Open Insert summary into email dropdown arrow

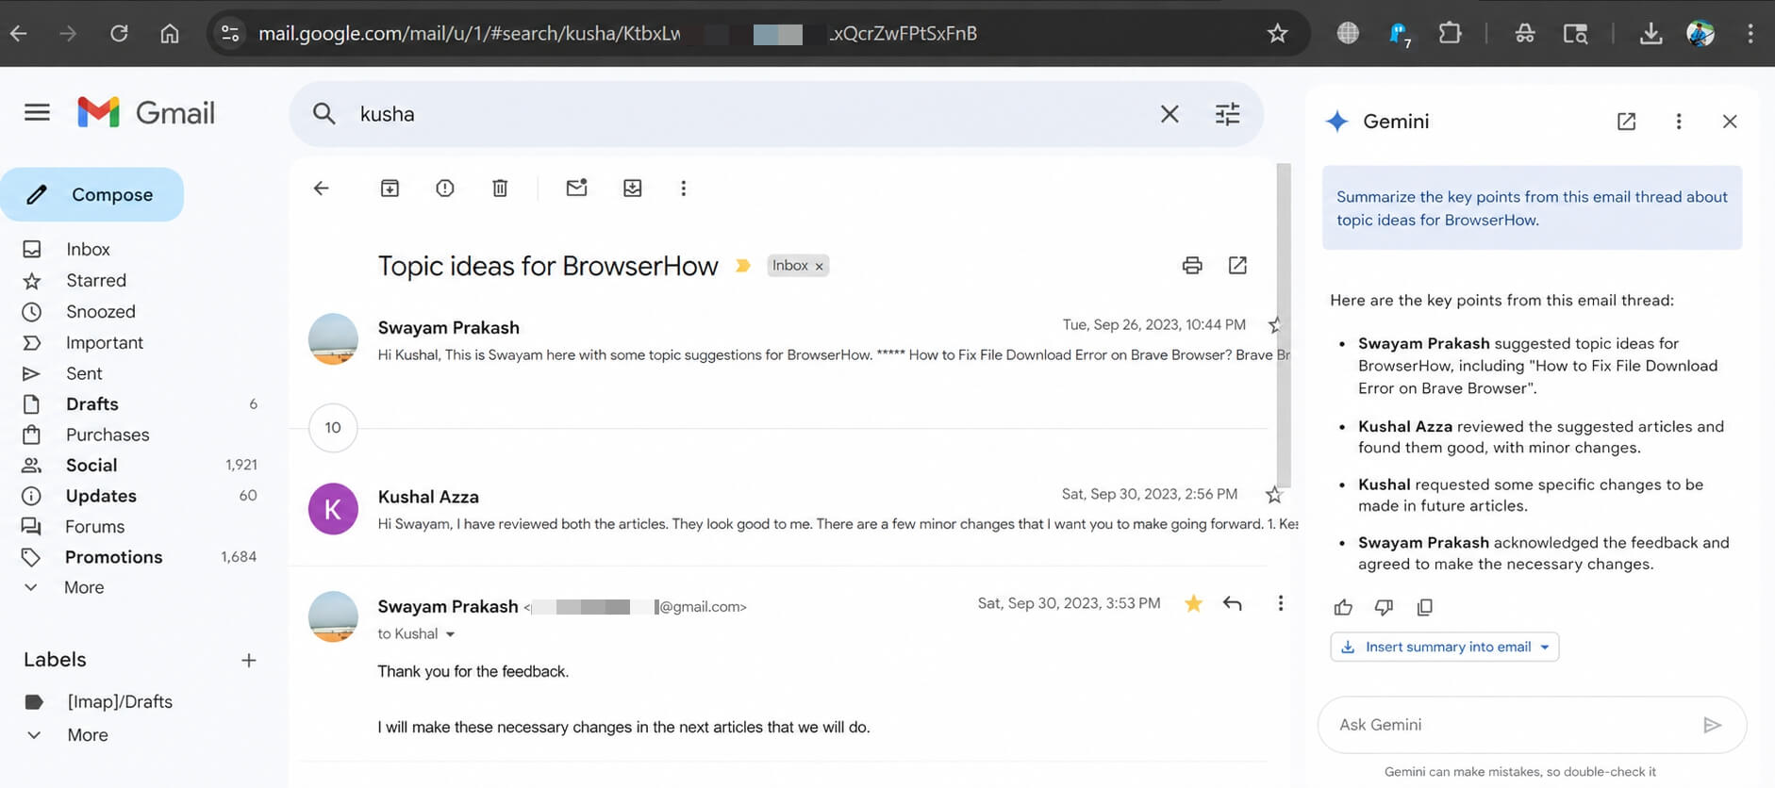1545,648
